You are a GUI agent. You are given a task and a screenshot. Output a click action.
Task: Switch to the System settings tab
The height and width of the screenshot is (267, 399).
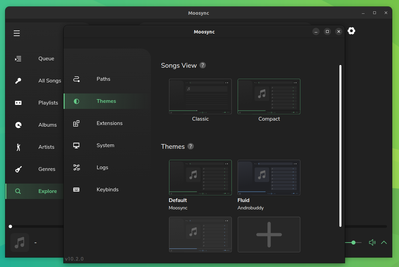tap(76, 145)
